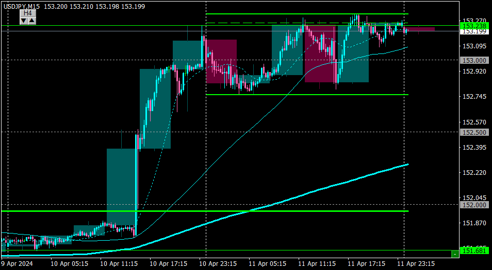Click the H4 timeframe button
Viewport: 492px width, 270px height.
click(28, 13)
